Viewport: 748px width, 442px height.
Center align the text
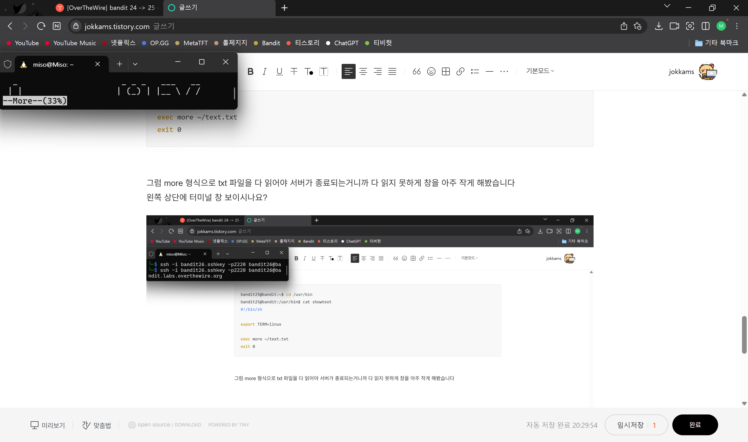click(363, 71)
